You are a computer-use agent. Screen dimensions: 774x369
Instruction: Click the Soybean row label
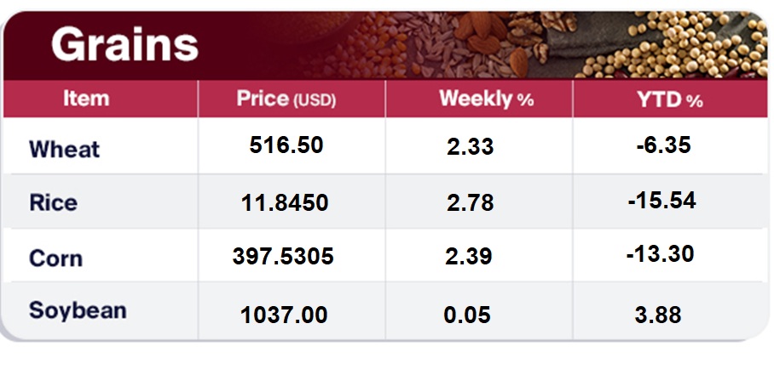(x=78, y=310)
